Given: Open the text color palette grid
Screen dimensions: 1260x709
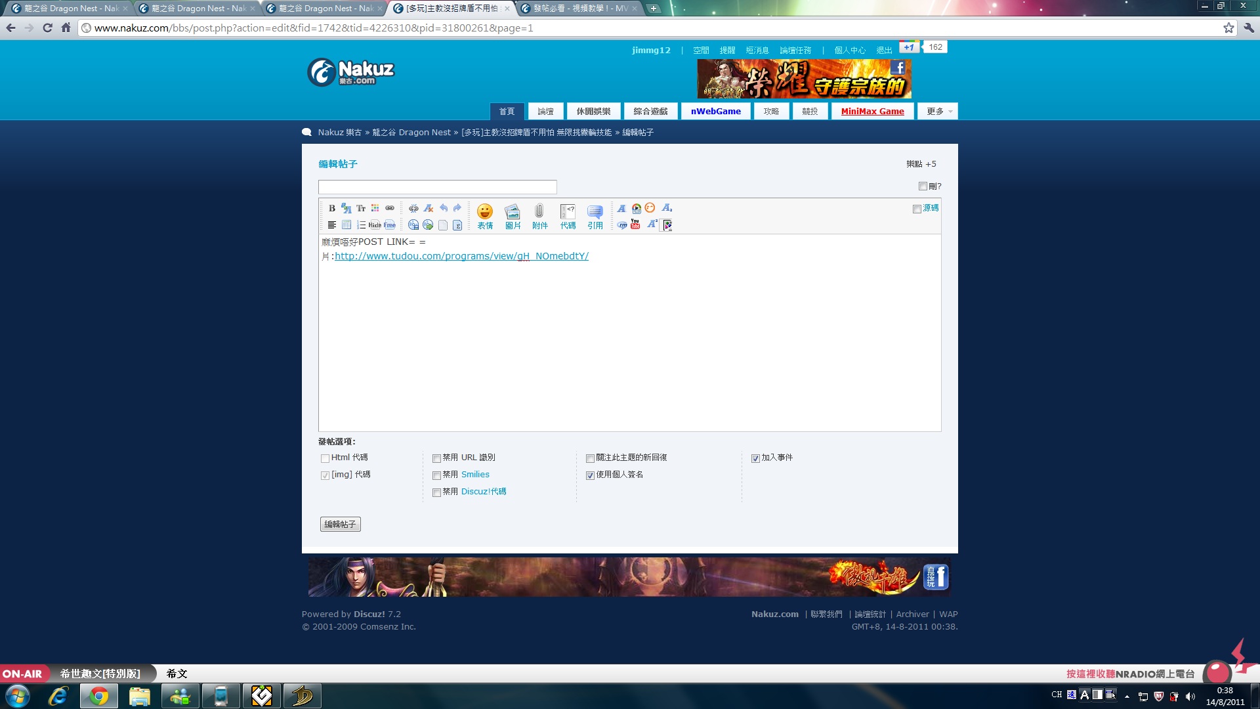Looking at the screenshot, I should [x=375, y=208].
